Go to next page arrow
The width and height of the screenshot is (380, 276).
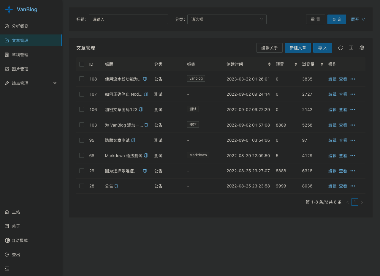coord(362,202)
